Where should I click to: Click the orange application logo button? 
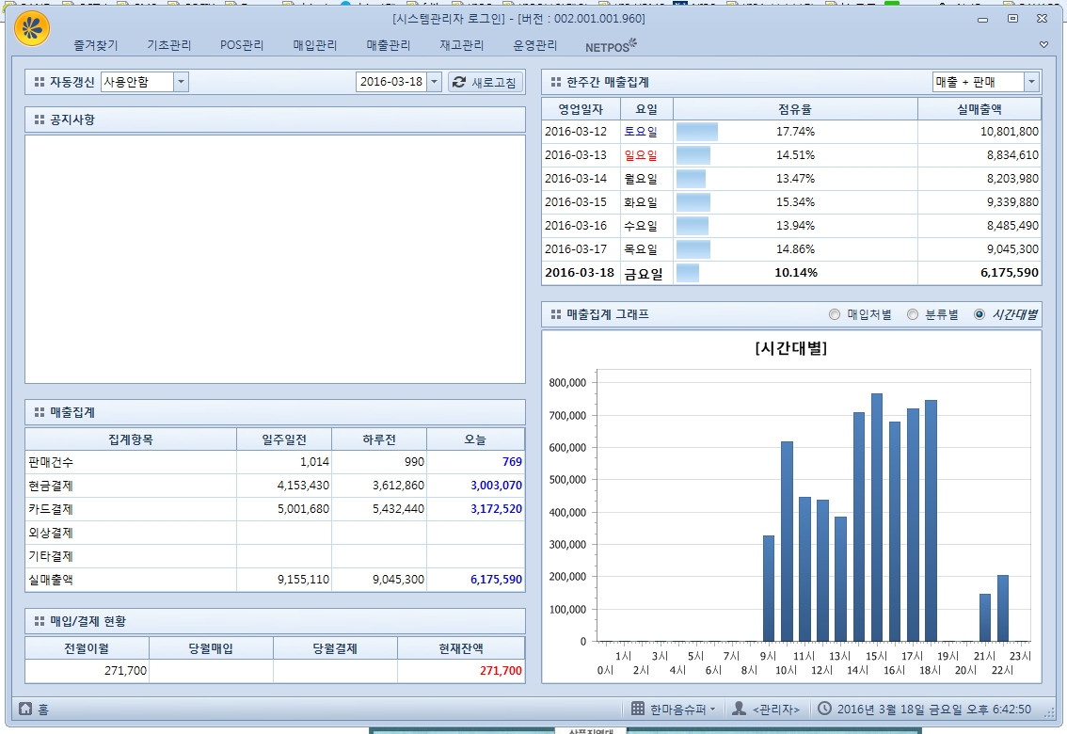point(33,29)
